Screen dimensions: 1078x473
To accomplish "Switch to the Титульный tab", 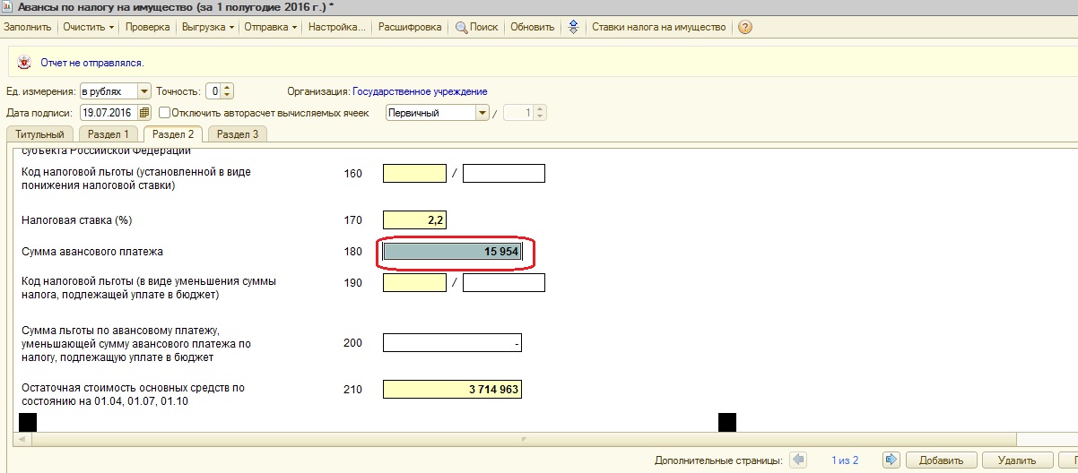I will click(39, 134).
